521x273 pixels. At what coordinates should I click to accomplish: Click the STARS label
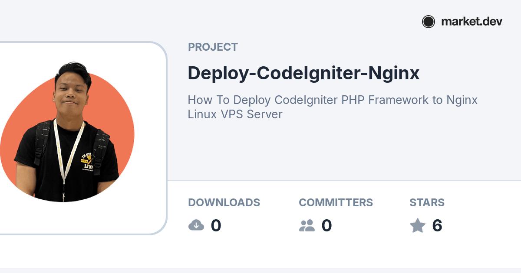[427, 202]
